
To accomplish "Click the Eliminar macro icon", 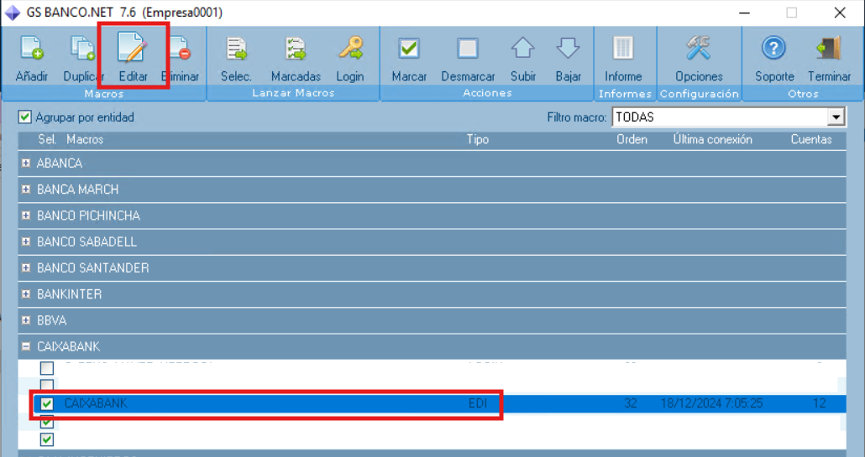I will coord(181,49).
